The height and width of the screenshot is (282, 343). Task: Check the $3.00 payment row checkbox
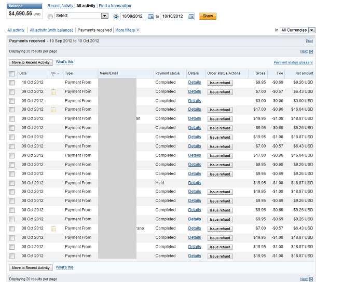pyautogui.click(x=12, y=101)
